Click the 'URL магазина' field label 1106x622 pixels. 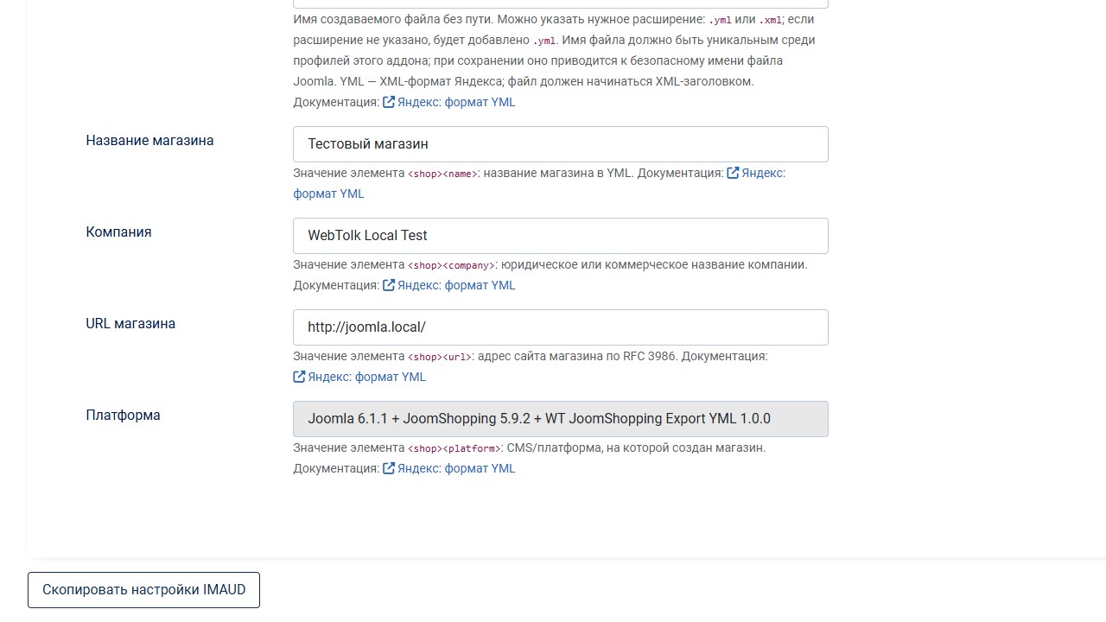pyautogui.click(x=130, y=323)
